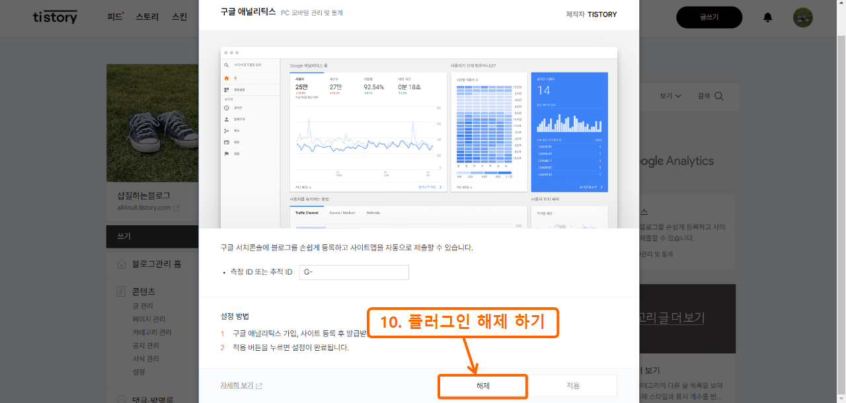
Task: Click the home icon of 블로그관리 홈
Action: [x=122, y=264]
